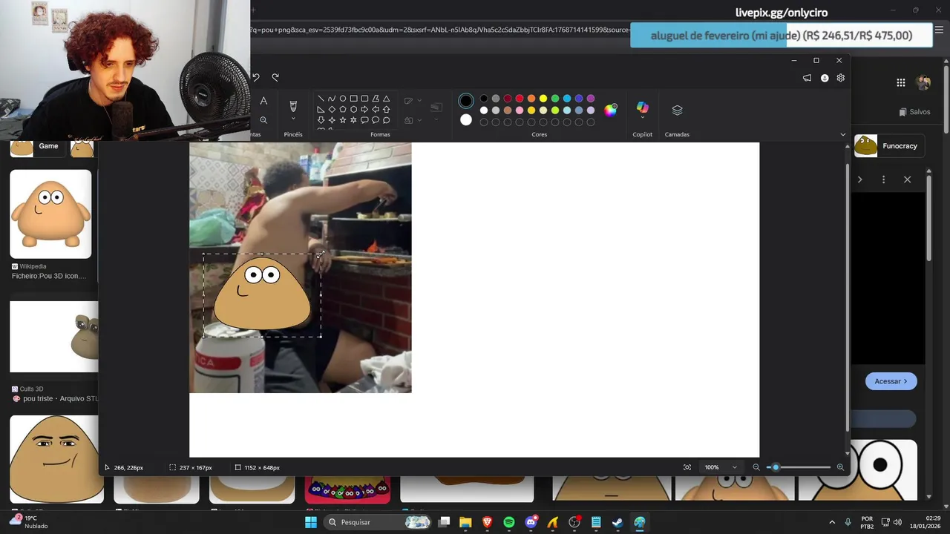Open the pou triste STL thumbnail
The height and width of the screenshot is (534, 950).
53,337
